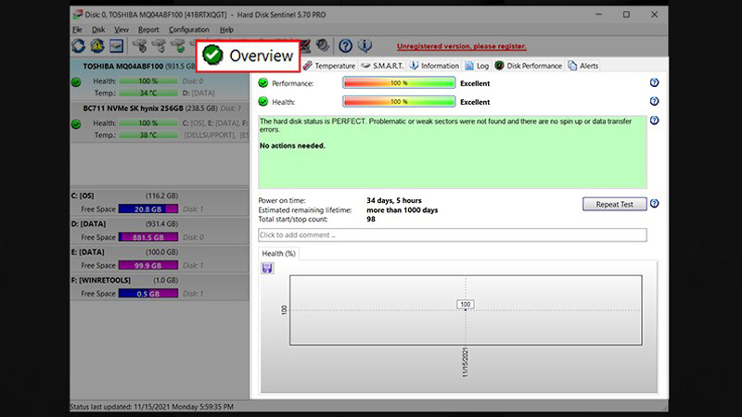This screenshot has width=742, height=417.
Task: Click the green check icon next to Health
Action: pos(263,102)
